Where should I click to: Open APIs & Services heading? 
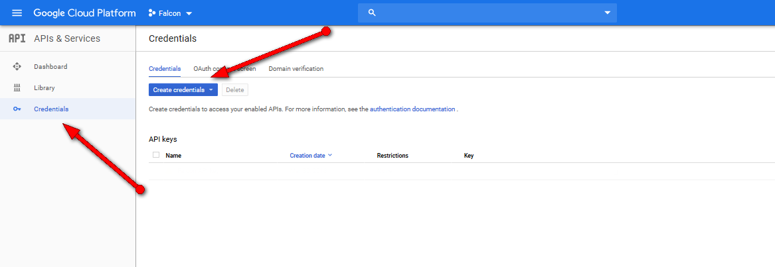(x=67, y=38)
